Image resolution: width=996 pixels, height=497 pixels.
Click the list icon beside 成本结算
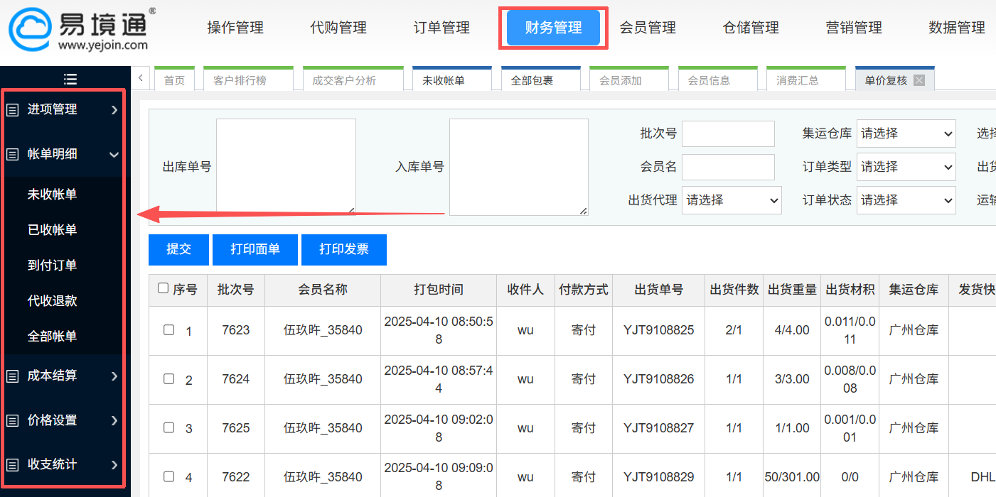pyautogui.click(x=12, y=376)
